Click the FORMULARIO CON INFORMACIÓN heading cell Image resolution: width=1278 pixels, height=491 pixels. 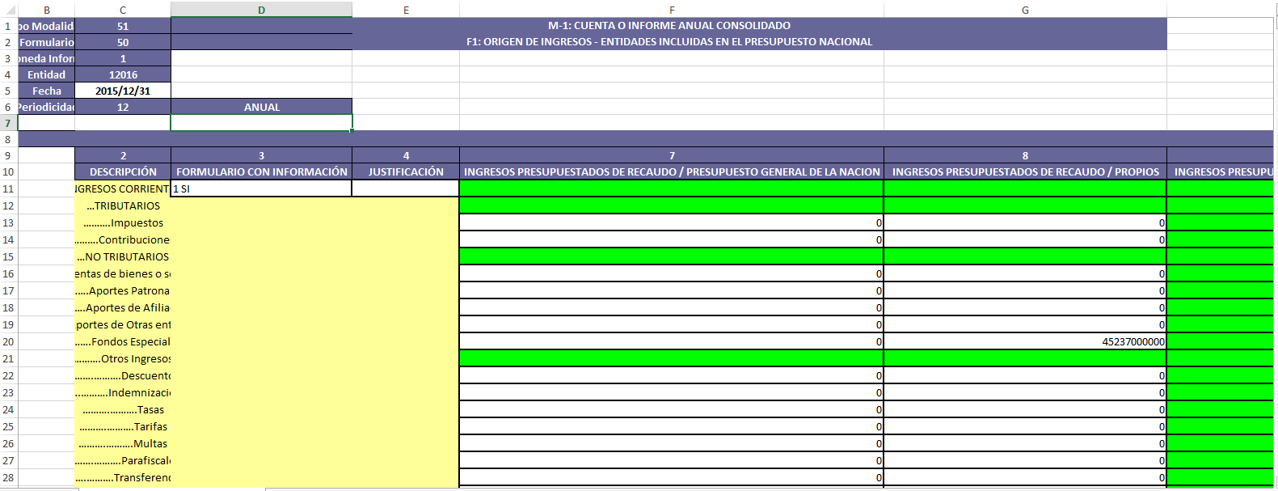point(261,171)
